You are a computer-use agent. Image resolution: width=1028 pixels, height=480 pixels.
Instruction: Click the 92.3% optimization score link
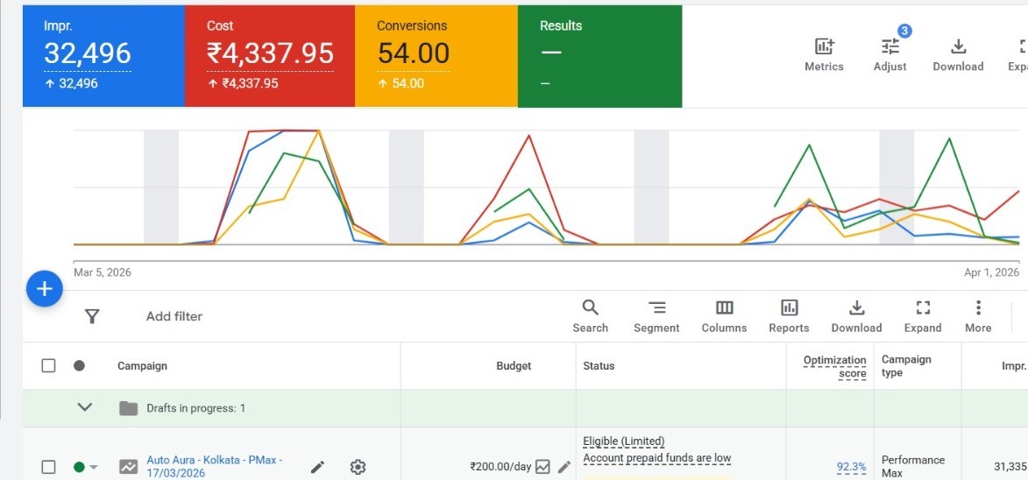click(x=851, y=467)
